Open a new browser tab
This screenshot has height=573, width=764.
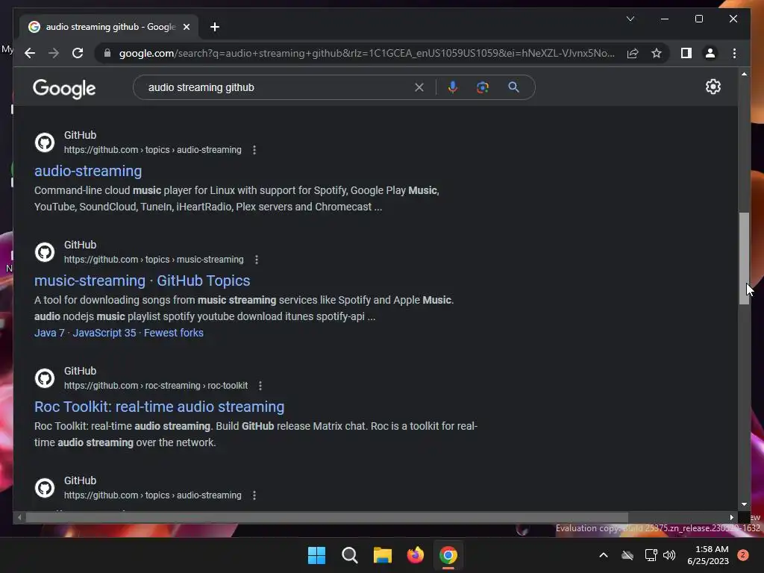click(x=215, y=27)
